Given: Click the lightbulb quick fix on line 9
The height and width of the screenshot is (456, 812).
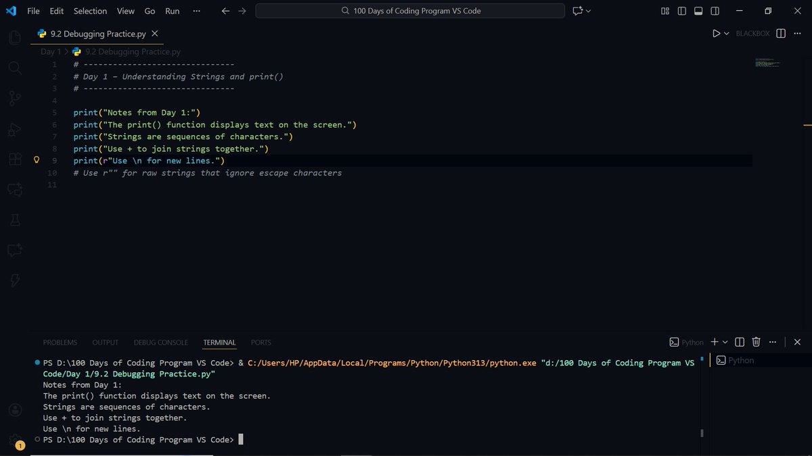Looking at the screenshot, I should [37, 160].
